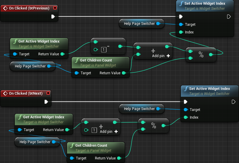This screenshot has width=239, height=163.
Task: Click output pin of the lower add node
Action: [x=115, y=122]
